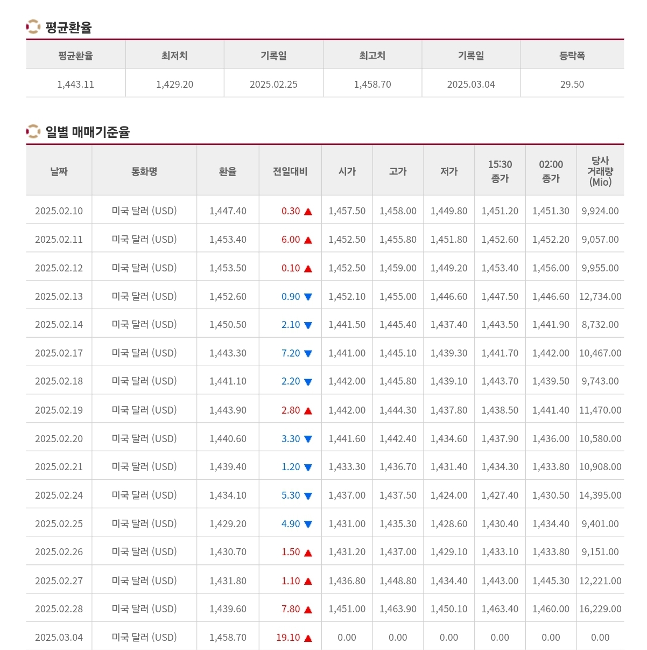The image size is (647, 650).
Task: Click the record date 2025.02.25 in average table
Action: [x=273, y=85]
